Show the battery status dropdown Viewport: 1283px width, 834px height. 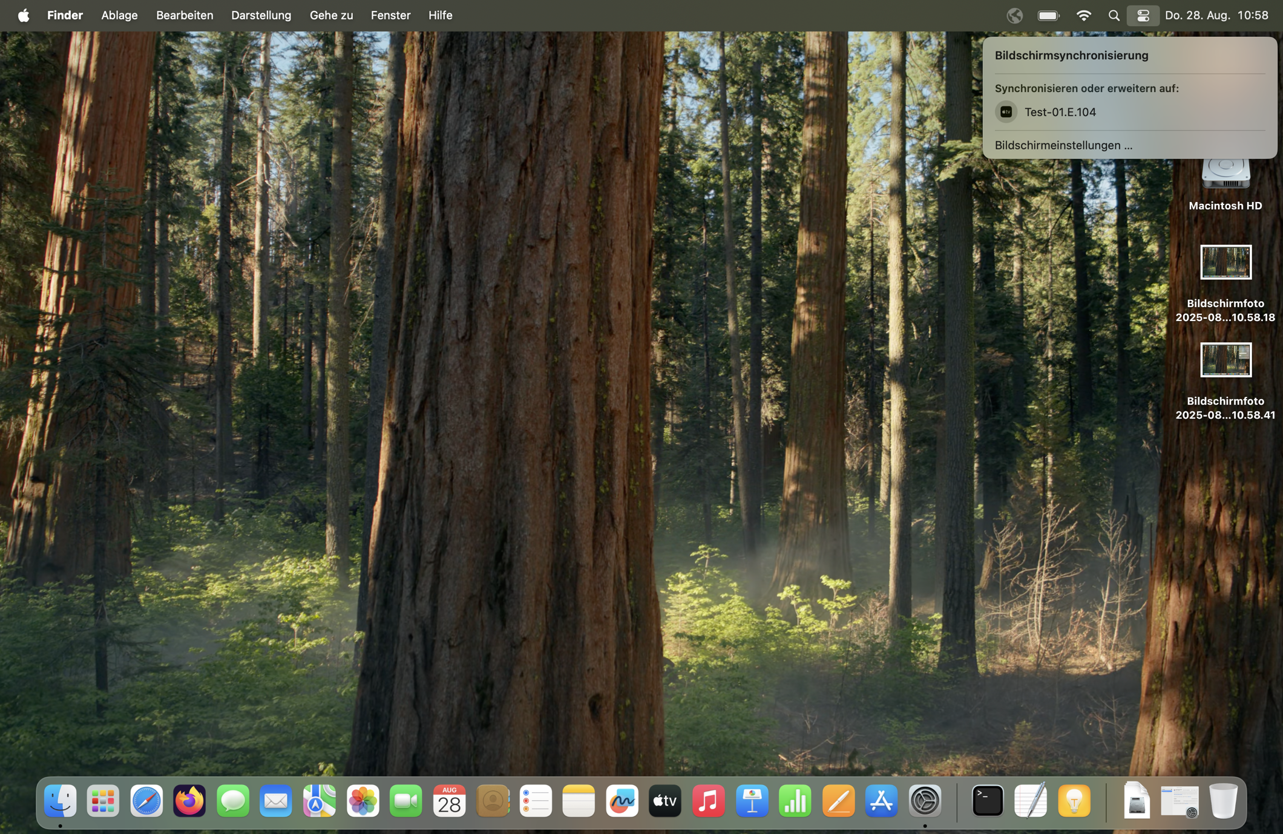pos(1048,15)
